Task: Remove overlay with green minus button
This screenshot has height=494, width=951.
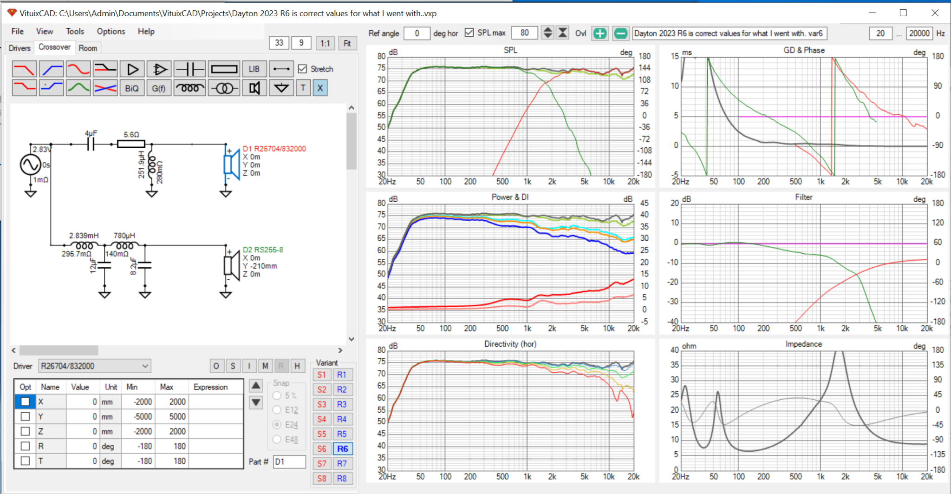Action: coord(620,33)
